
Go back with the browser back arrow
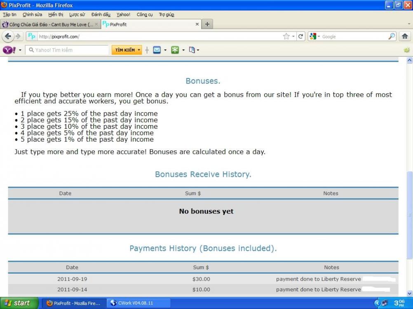(8, 36)
